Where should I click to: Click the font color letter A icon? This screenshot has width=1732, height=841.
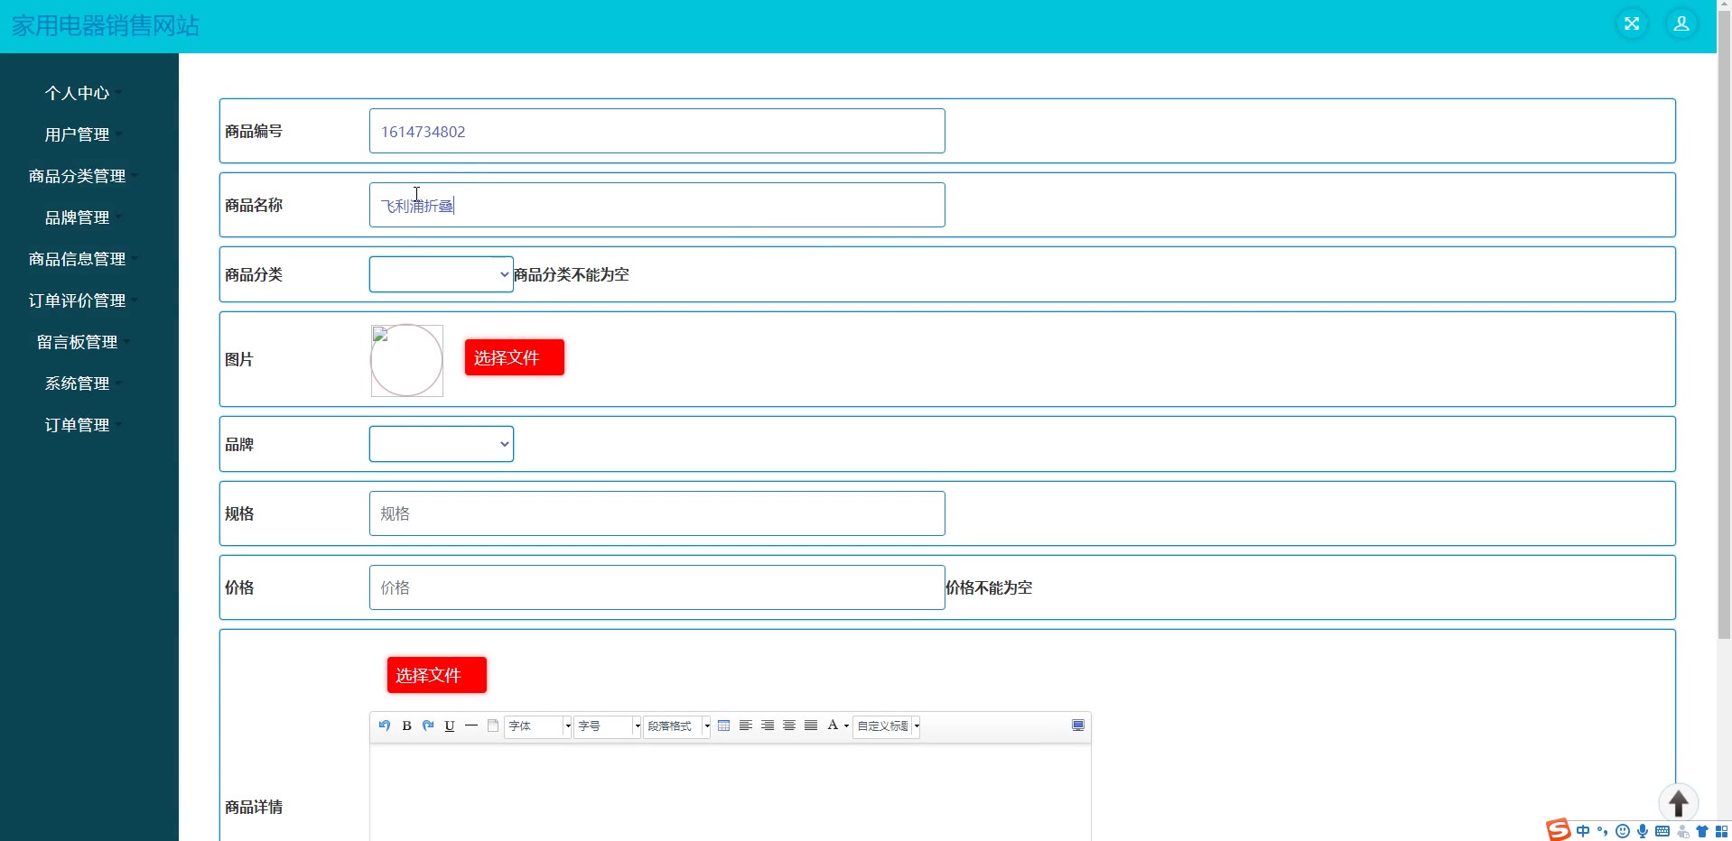(x=833, y=725)
